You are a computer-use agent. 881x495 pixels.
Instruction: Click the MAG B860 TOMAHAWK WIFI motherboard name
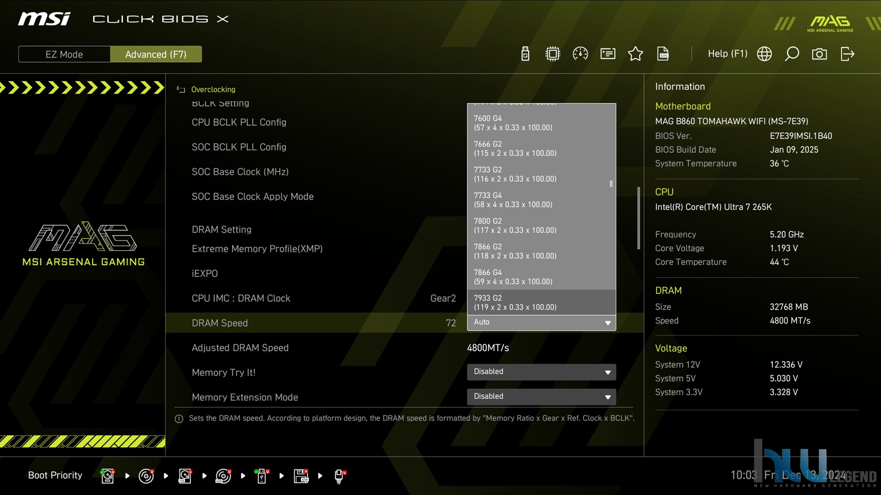(732, 121)
